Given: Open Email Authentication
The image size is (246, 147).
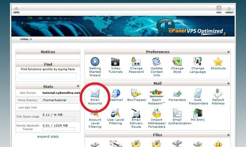Looking at the screenshot, I should (180, 117).
